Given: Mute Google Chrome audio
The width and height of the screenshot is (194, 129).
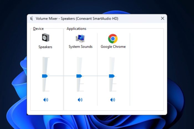Looking at the screenshot, I should 113,100.
